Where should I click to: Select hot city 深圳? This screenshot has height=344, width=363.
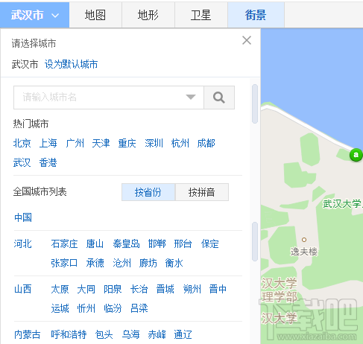[x=154, y=143]
